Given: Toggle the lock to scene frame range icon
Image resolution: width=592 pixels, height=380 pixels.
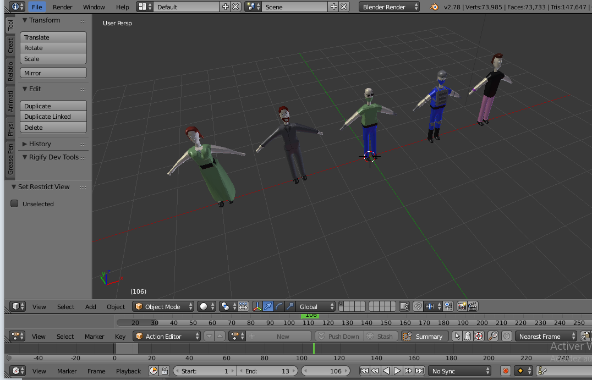Looking at the screenshot, I should tap(165, 371).
